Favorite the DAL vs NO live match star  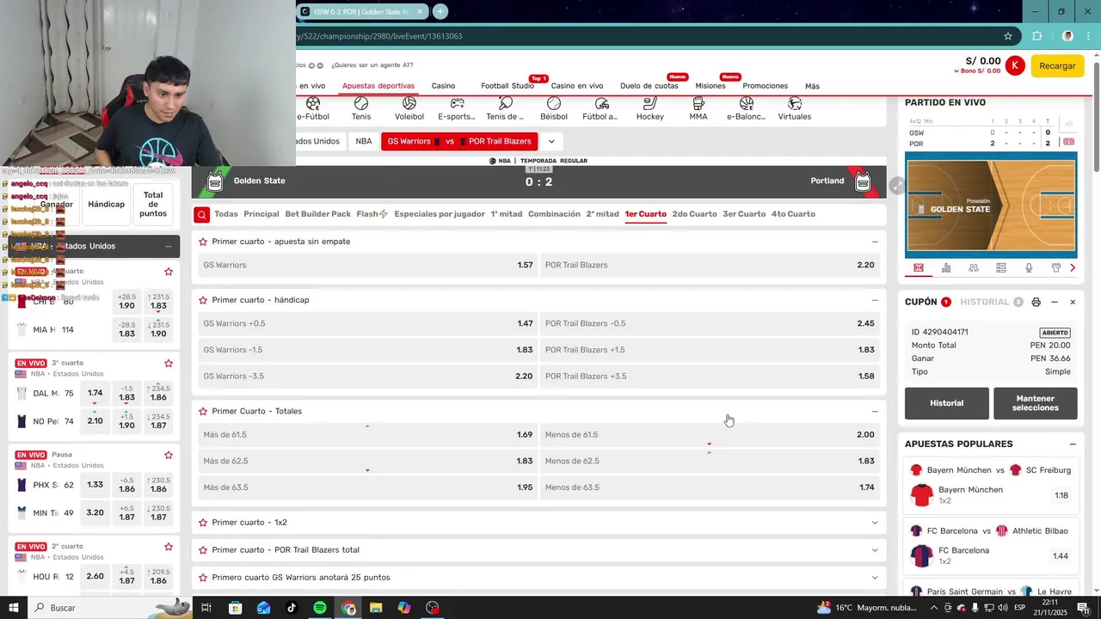point(169,364)
